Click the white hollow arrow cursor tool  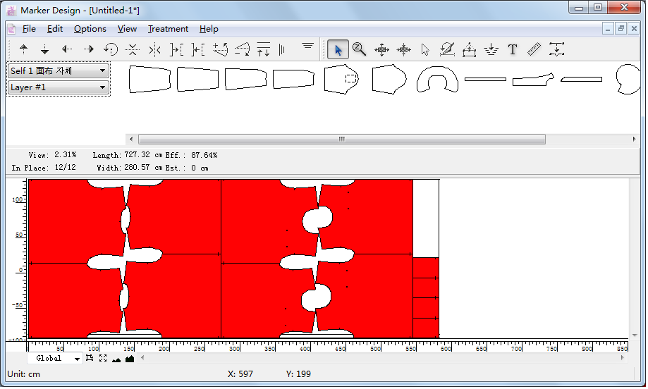click(425, 49)
